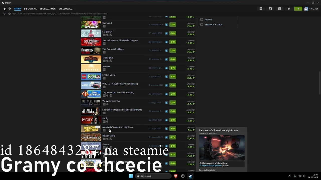Click the page scrollbar thumb
The height and width of the screenshot is (180, 321).
(x=319, y=83)
